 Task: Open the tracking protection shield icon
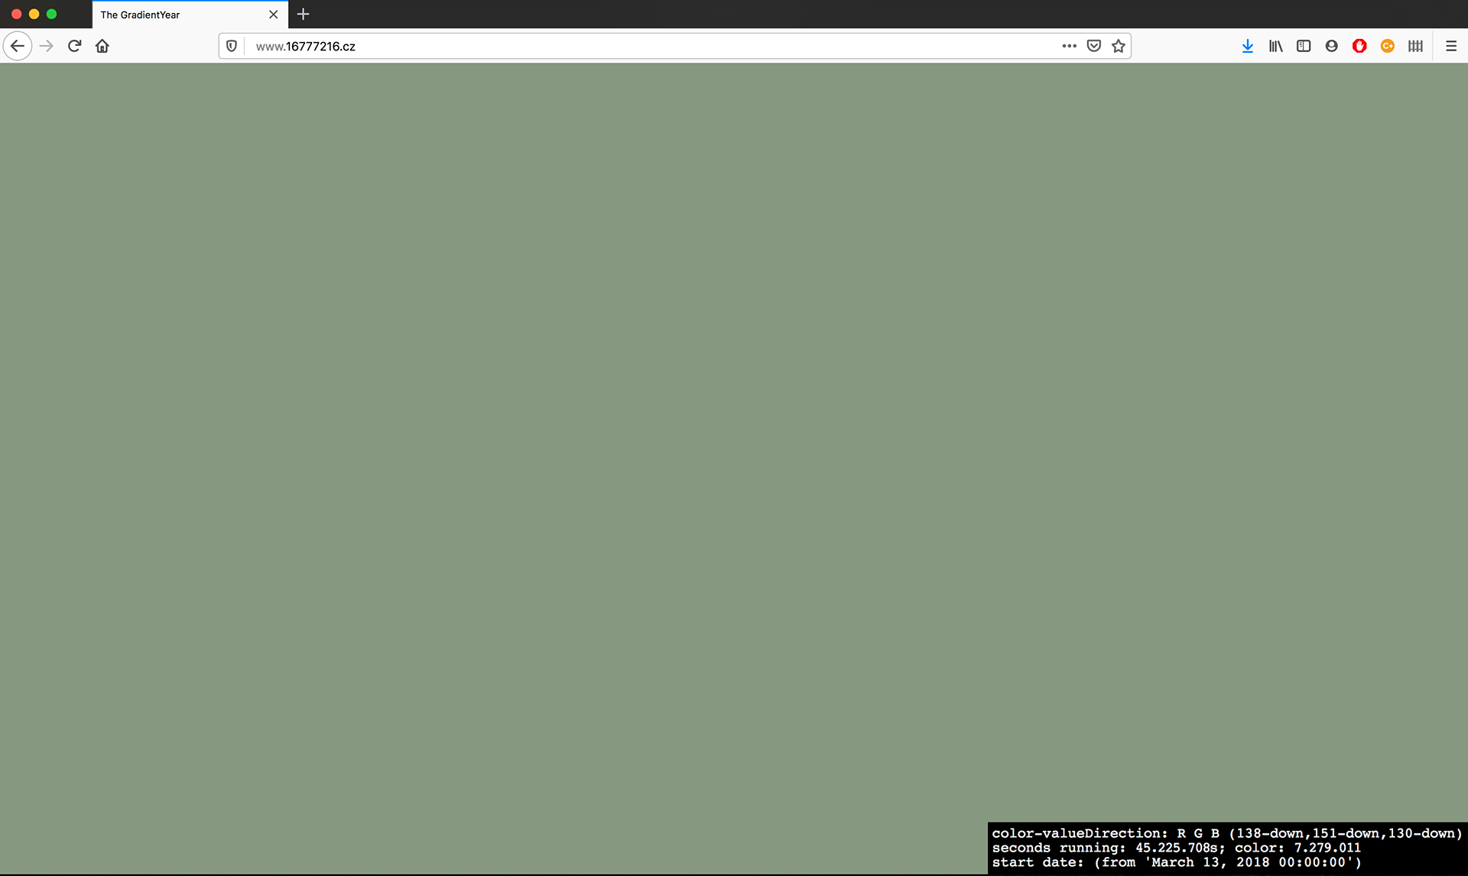click(232, 46)
